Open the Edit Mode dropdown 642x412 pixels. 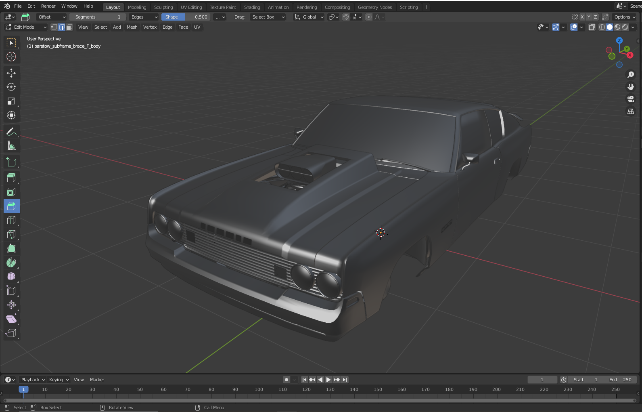(26, 27)
